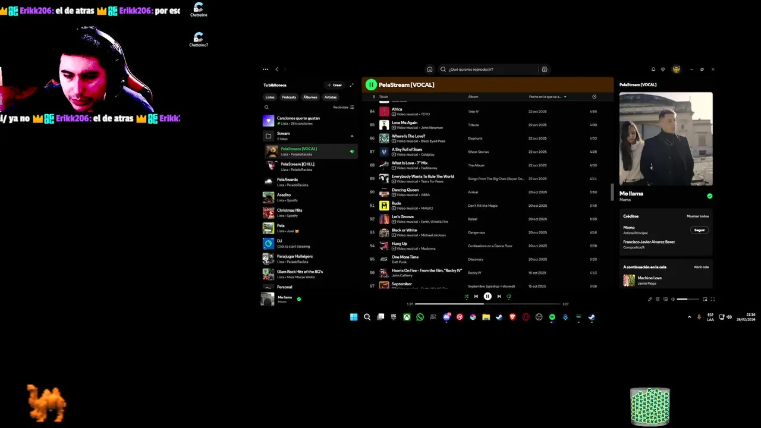
Task: Open the Canciones que te gustan list
Action: tap(309, 121)
